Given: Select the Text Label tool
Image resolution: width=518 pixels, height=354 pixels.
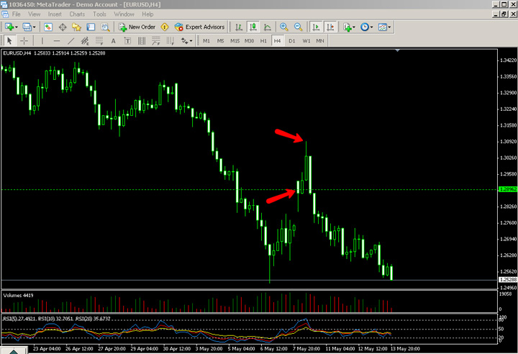Looking at the screenshot, I should coord(127,41).
